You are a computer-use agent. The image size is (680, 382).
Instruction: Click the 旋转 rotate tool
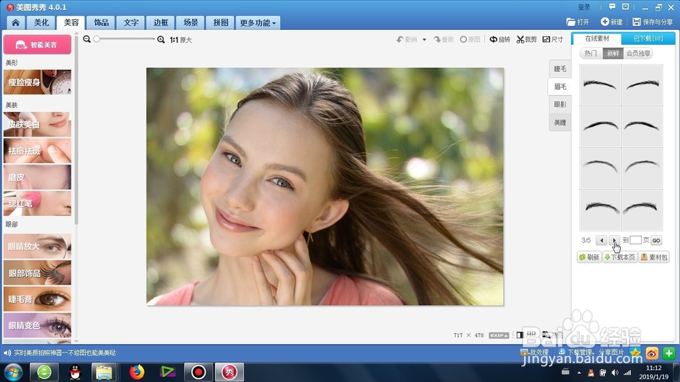500,39
